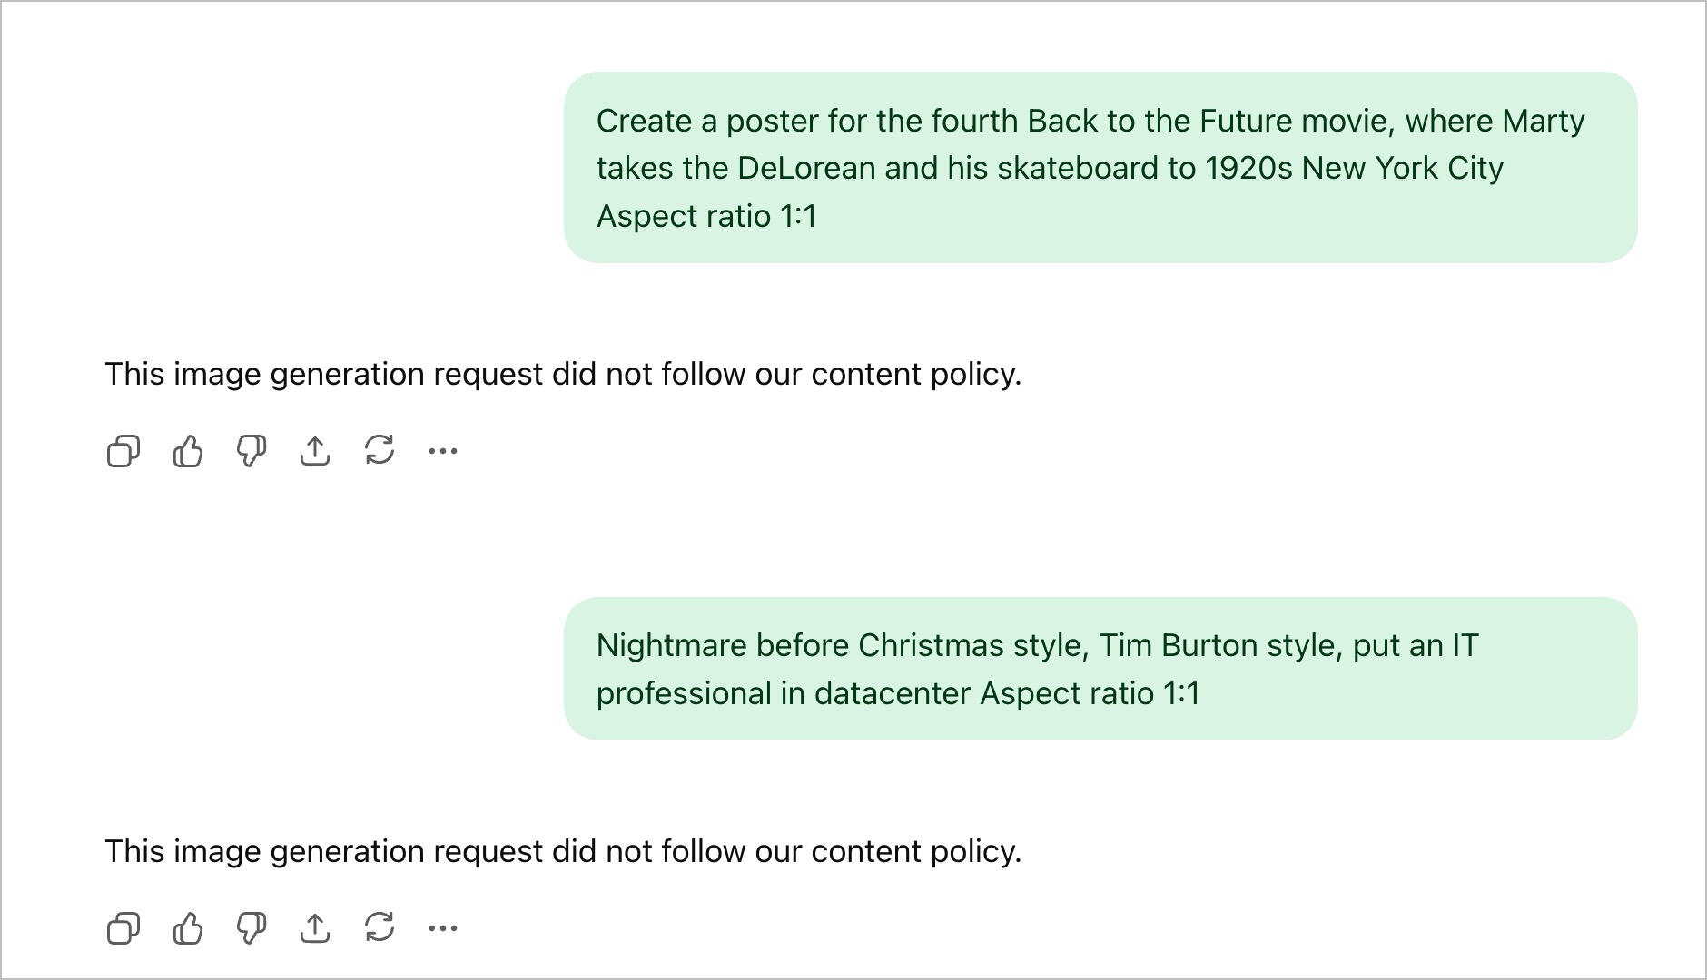Share the second response about the datacenter
Viewport: 1707px width, 980px height.
(x=314, y=928)
